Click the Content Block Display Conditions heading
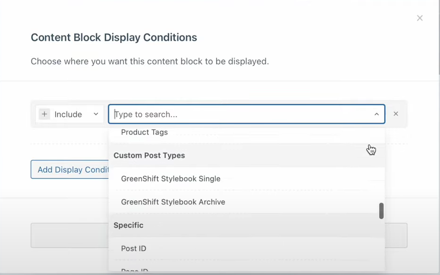The height and width of the screenshot is (275, 440). 114,38
